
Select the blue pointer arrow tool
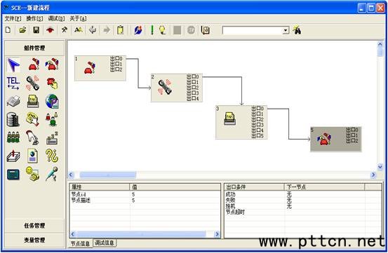click(x=13, y=64)
